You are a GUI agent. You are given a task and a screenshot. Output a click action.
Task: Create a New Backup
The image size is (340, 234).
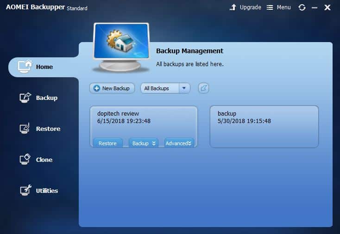tap(112, 88)
